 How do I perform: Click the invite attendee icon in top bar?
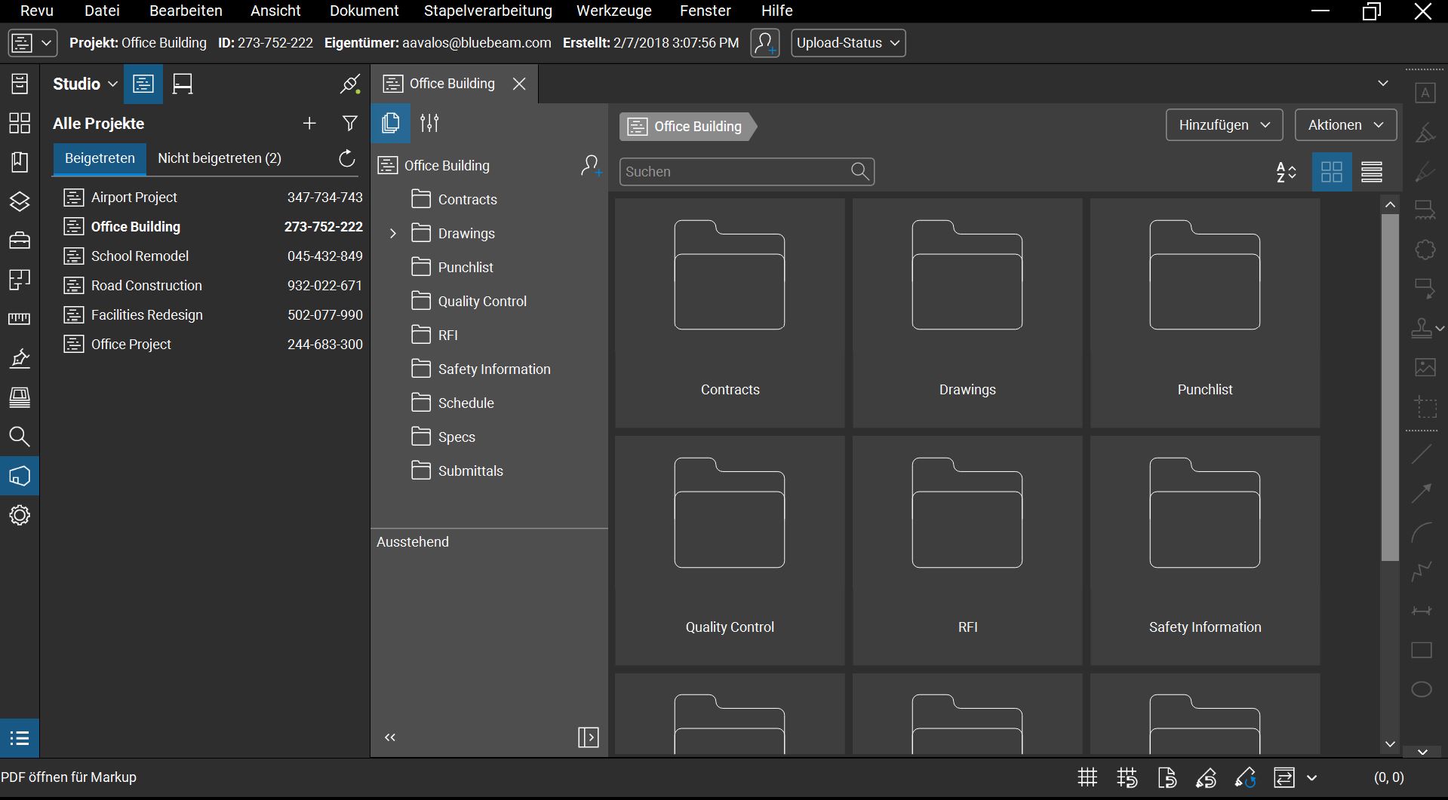tap(765, 43)
